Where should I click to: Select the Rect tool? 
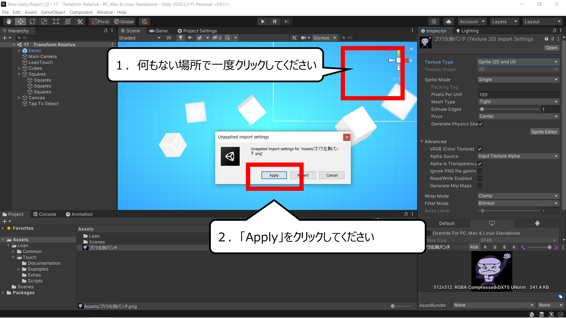coord(56,21)
